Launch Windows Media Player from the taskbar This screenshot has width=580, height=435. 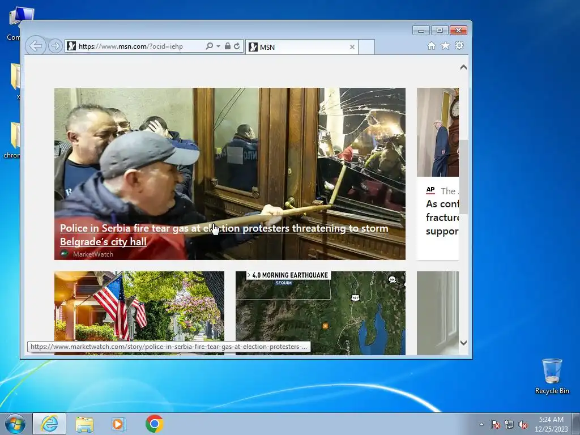tap(119, 424)
